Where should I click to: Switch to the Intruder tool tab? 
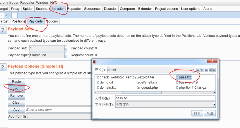coord(58,9)
